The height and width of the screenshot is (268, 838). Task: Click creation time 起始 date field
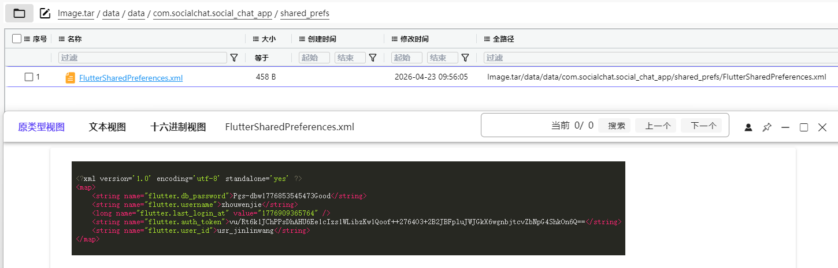pos(314,58)
